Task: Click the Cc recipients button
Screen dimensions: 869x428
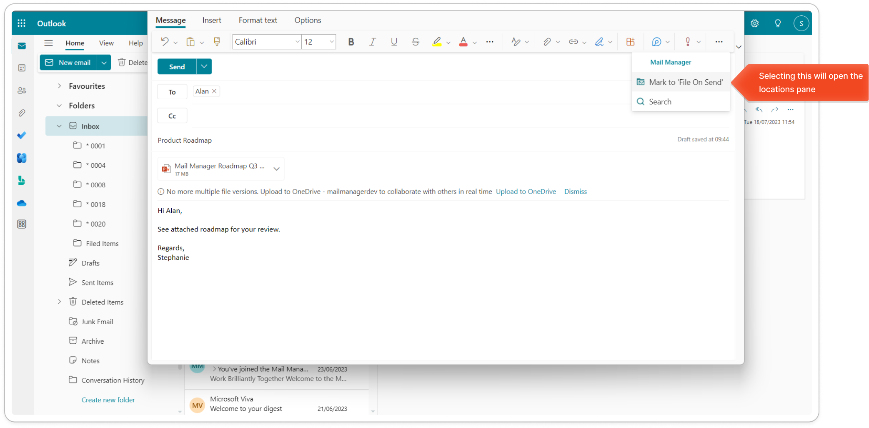Action: 172,116
